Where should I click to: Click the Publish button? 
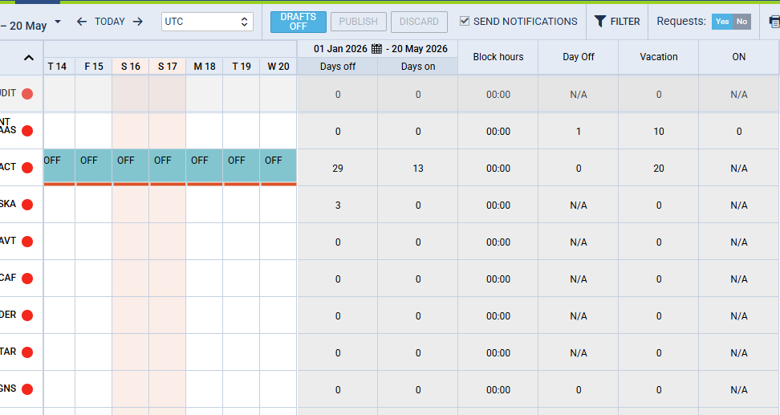click(358, 22)
